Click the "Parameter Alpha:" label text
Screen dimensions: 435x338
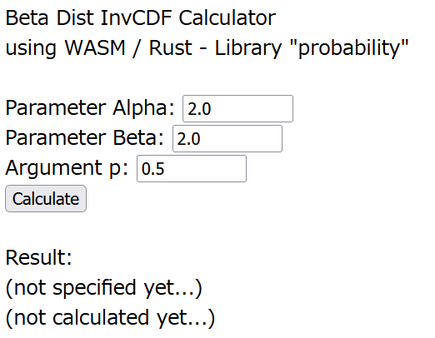pos(90,108)
